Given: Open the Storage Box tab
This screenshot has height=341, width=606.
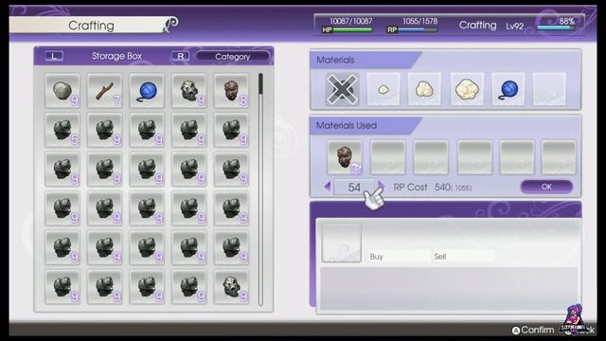Looking at the screenshot, I should click(116, 56).
